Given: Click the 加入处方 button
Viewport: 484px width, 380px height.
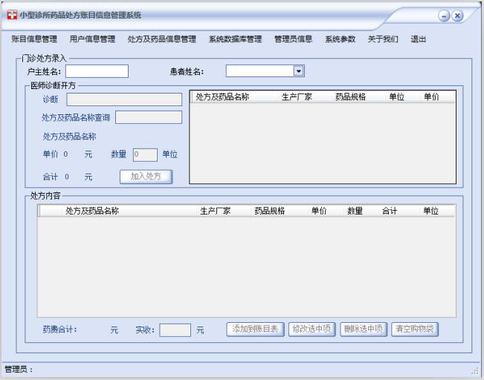Looking at the screenshot, I should (x=146, y=177).
